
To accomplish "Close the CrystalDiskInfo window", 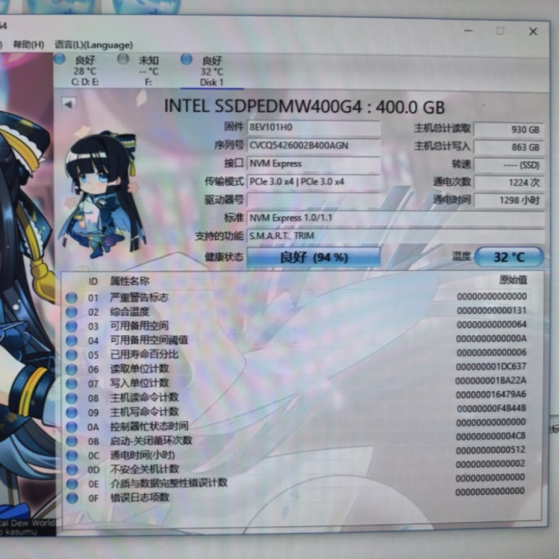I will 533,32.
